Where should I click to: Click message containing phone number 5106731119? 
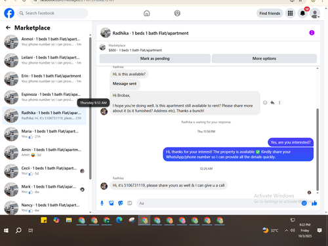pyautogui.click(x=169, y=186)
